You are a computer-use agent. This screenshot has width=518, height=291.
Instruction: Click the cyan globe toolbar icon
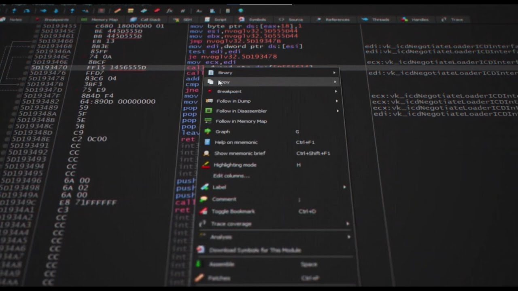coord(241,11)
